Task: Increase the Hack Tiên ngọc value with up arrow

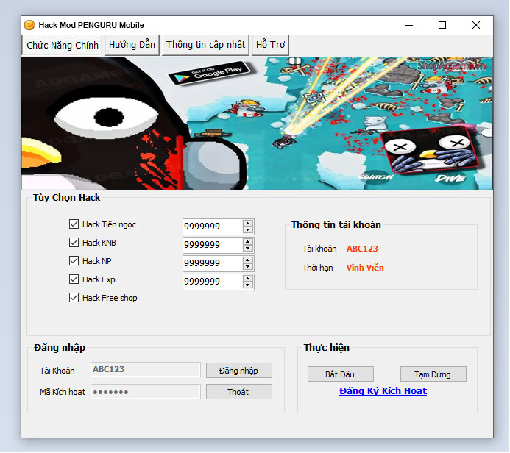Action: tap(248, 223)
